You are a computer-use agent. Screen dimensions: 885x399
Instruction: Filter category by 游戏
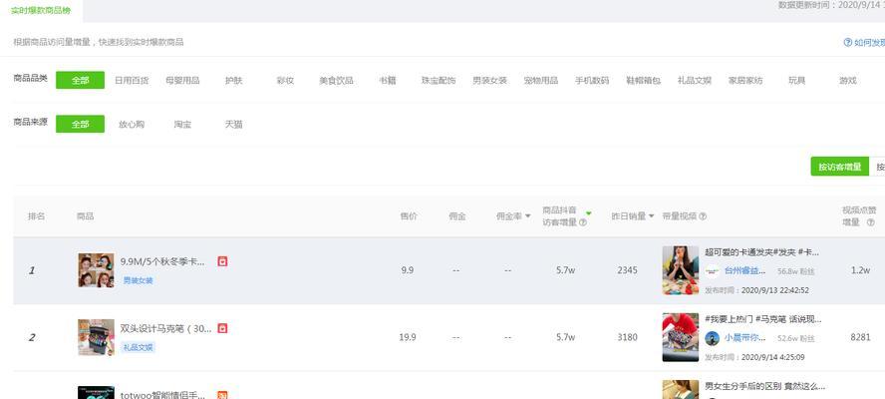(x=848, y=80)
